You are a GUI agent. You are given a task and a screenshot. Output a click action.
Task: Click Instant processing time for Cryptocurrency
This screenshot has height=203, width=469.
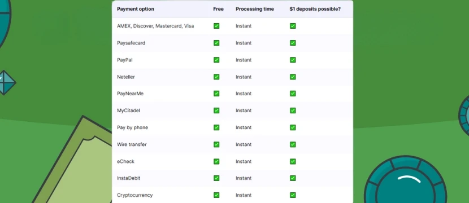coord(244,195)
